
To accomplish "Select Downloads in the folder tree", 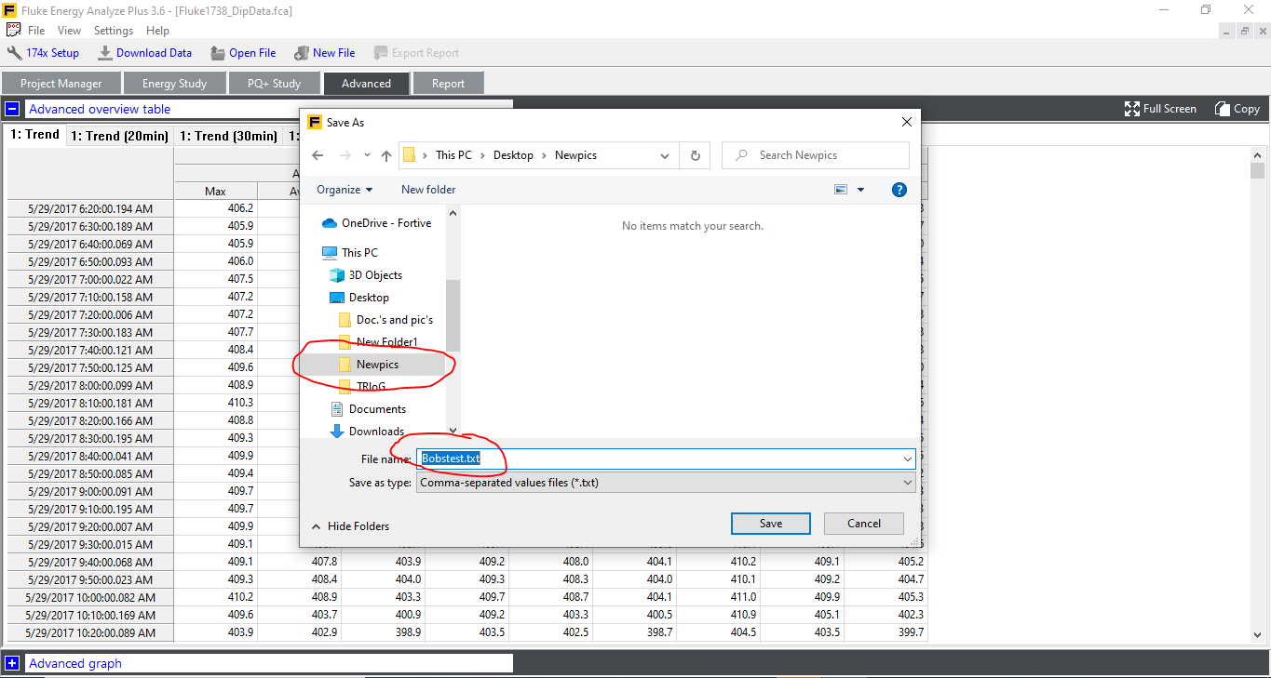I will pyautogui.click(x=367, y=432).
